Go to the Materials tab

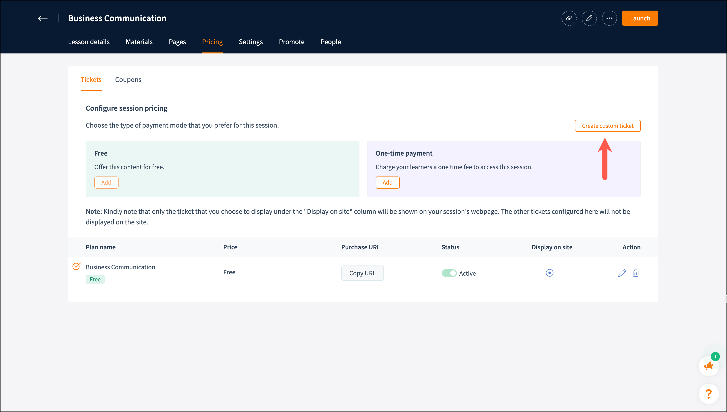coord(139,42)
